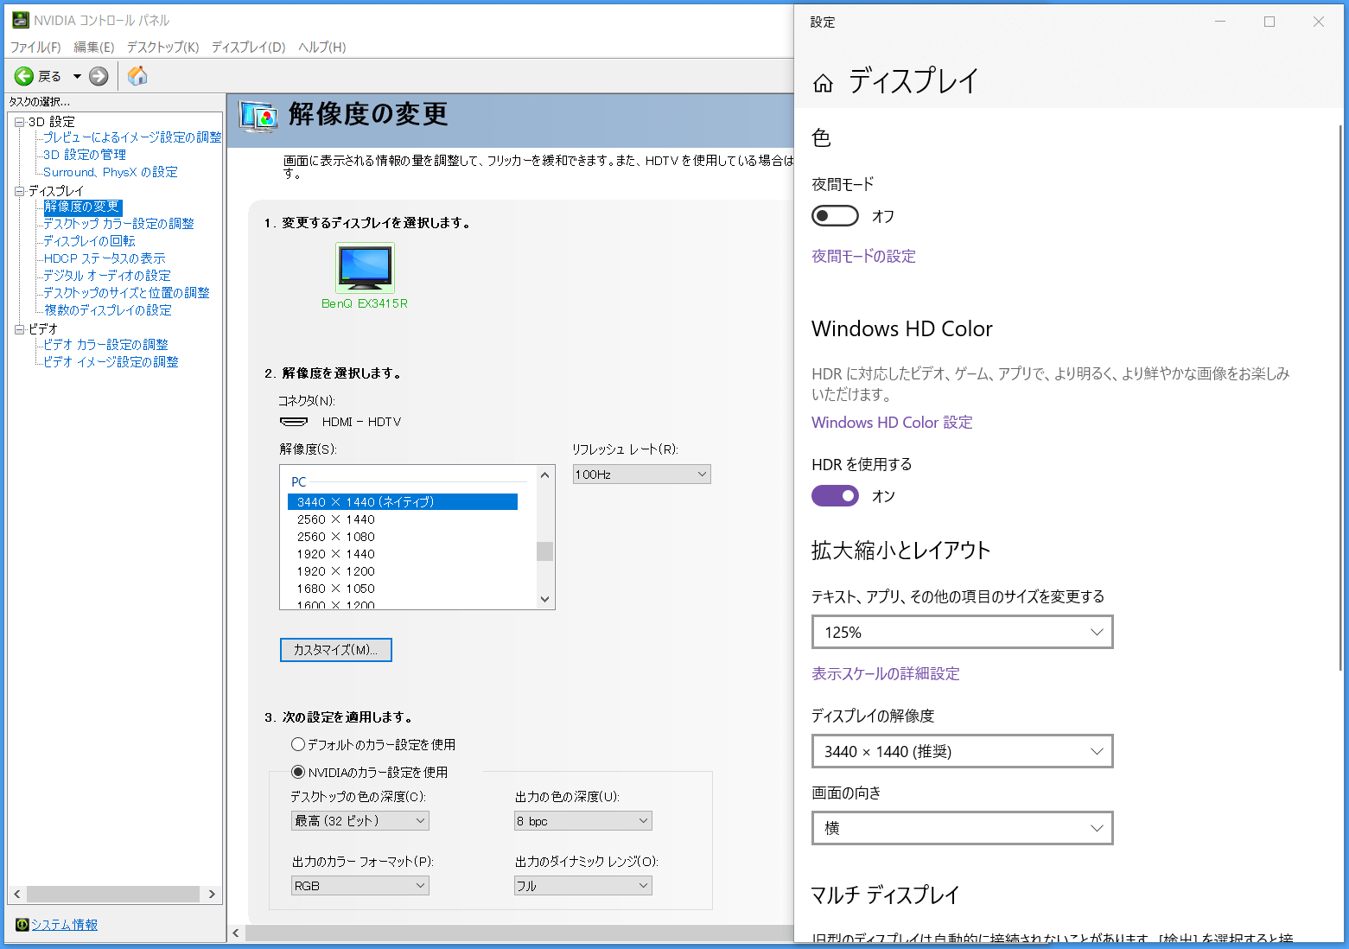Open 夜間モードの設定 link
Viewport: 1349px width, 949px height.
point(863,257)
